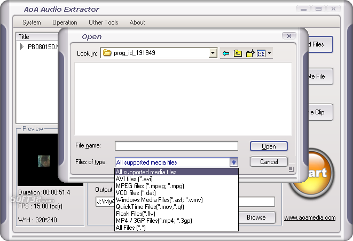Pick QuickTime Files (*.mov;*.qt) filter
This screenshot has height=241, width=353.
(x=176, y=207)
